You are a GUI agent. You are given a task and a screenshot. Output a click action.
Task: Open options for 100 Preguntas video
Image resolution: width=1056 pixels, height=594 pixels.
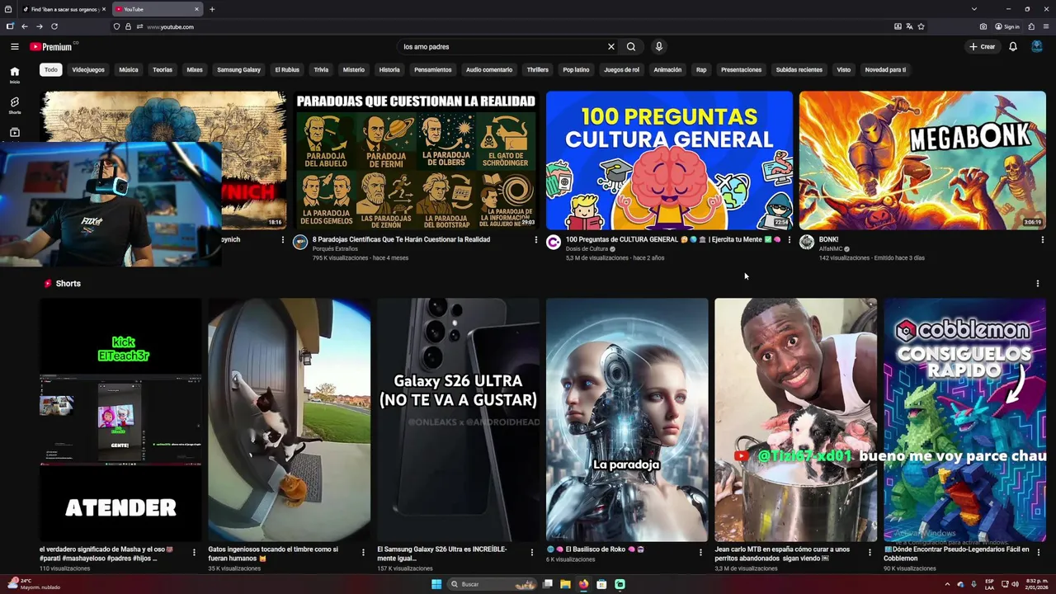789,240
